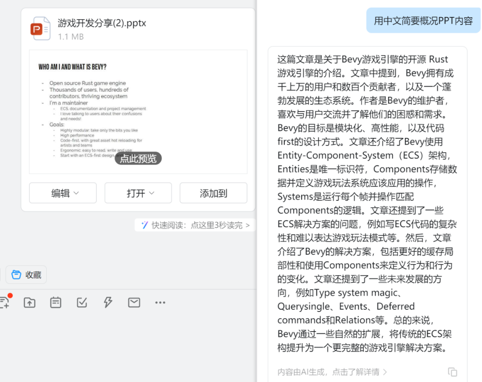
Task: Click the text-add icon with red dot
Action: [5, 302]
